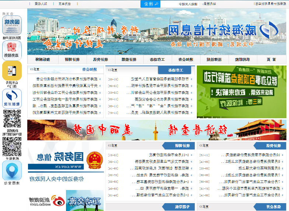Screen dimensions: 289x211
Task: Open the 山东政务门户 phone icon
Action: (12, 71)
